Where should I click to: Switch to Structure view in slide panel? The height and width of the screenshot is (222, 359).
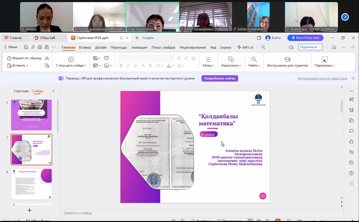[21, 91]
